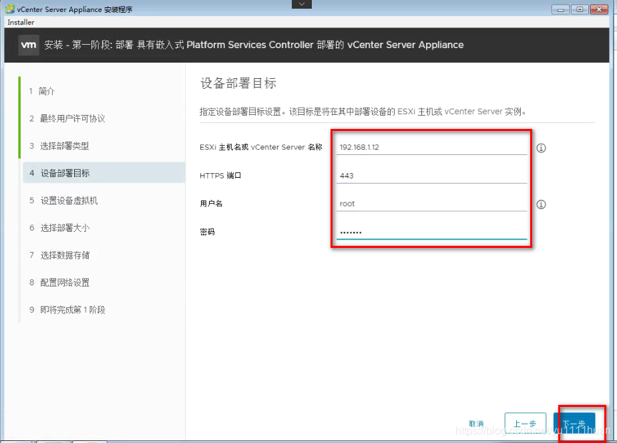Click the 设备部署目标 page heading
This screenshot has height=443, width=617.
coord(238,83)
